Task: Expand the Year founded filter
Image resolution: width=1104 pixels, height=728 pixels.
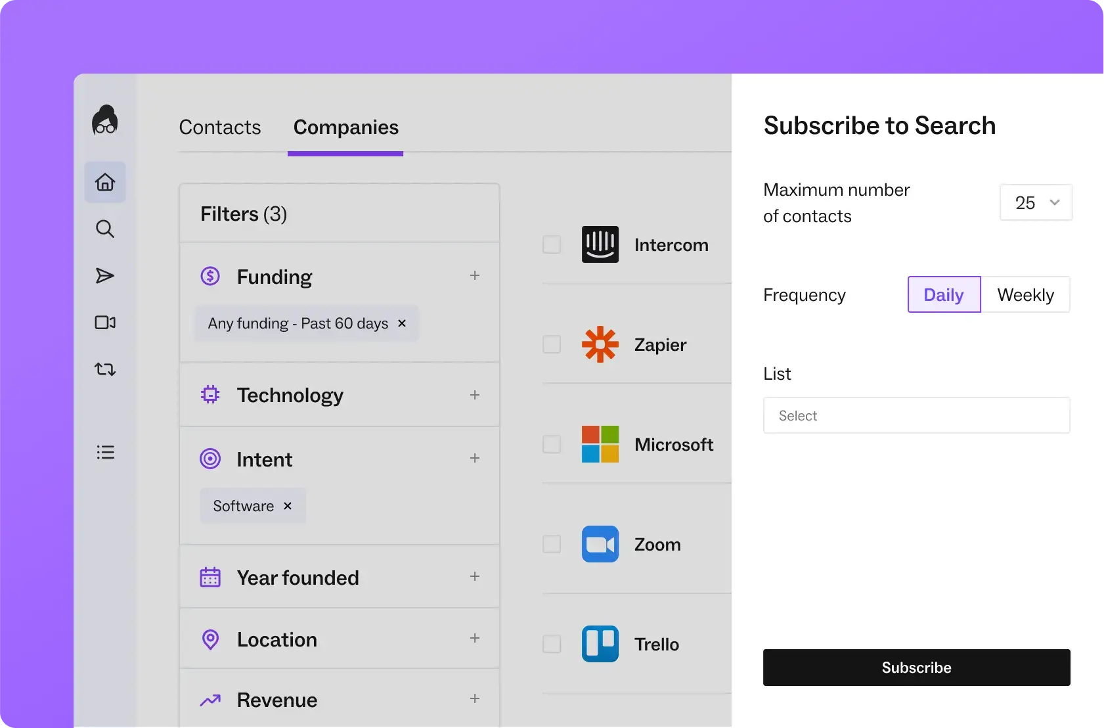Action: tap(475, 577)
